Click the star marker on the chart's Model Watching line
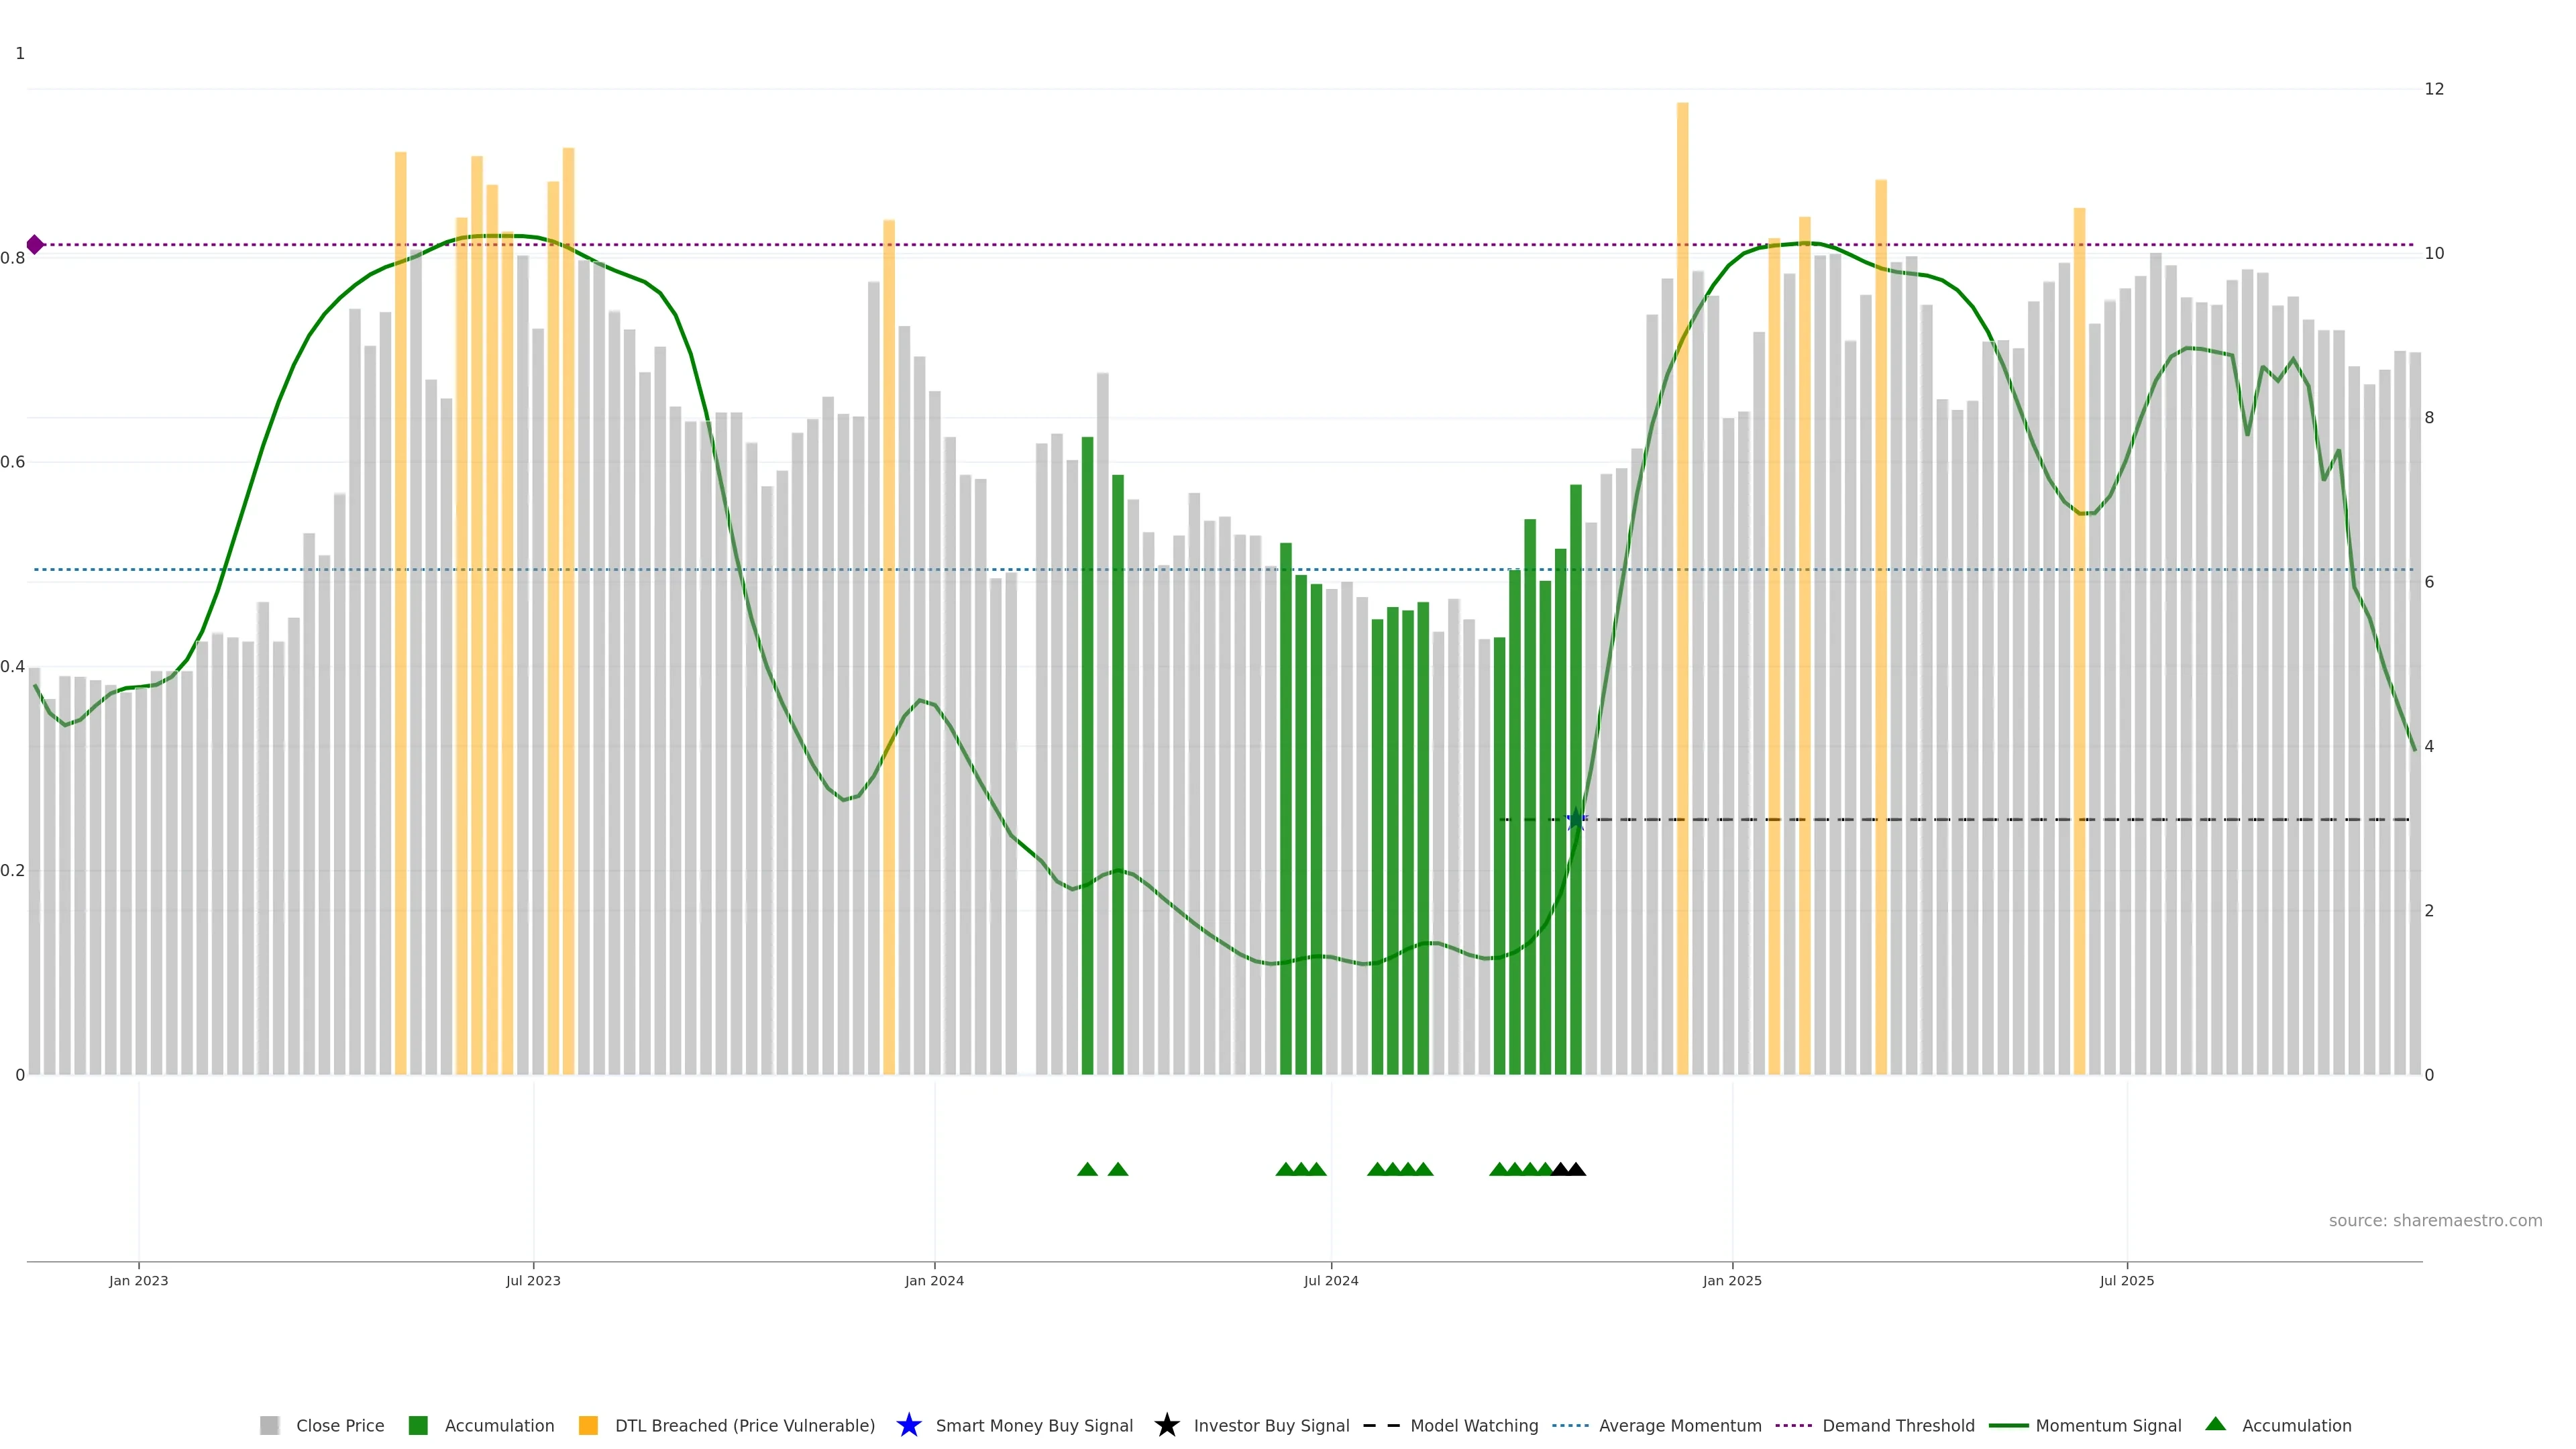The width and height of the screenshot is (2576, 1449). [x=1576, y=820]
